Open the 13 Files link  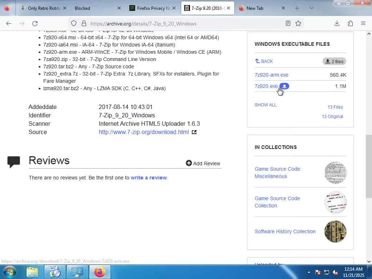click(335, 107)
